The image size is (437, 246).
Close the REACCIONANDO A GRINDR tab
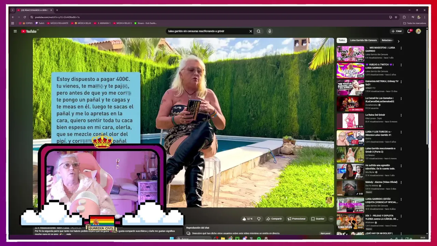pyautogui.click(x=52, y=10)
